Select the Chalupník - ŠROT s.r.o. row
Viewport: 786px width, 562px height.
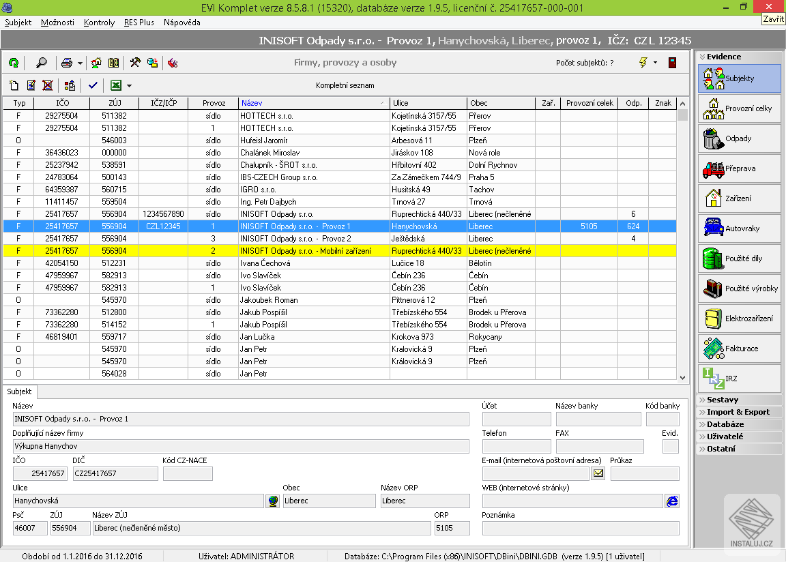340,165
